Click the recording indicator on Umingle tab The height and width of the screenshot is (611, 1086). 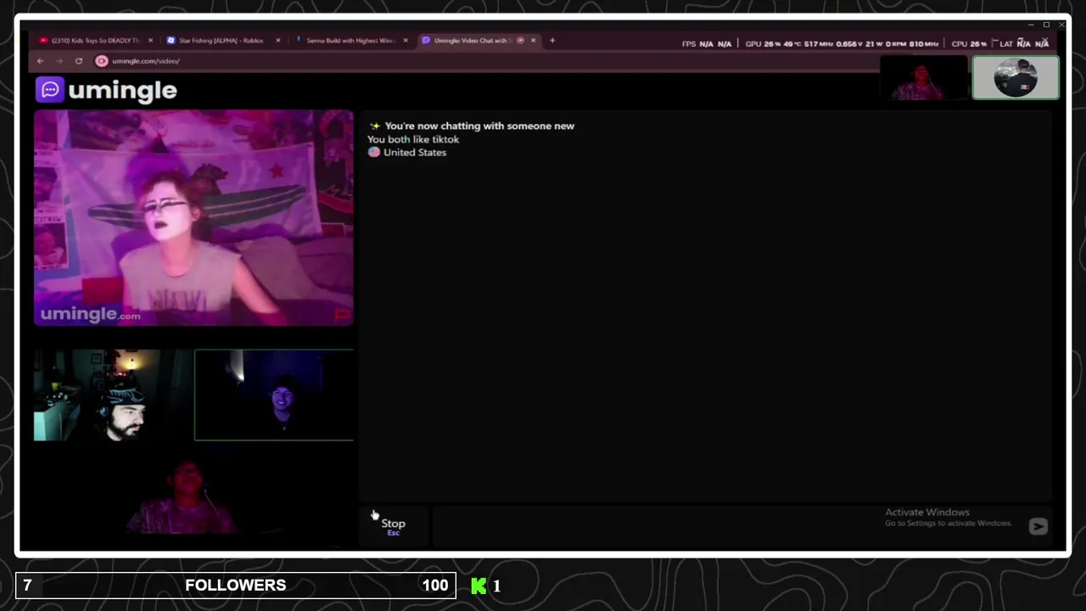pos(520,40)
